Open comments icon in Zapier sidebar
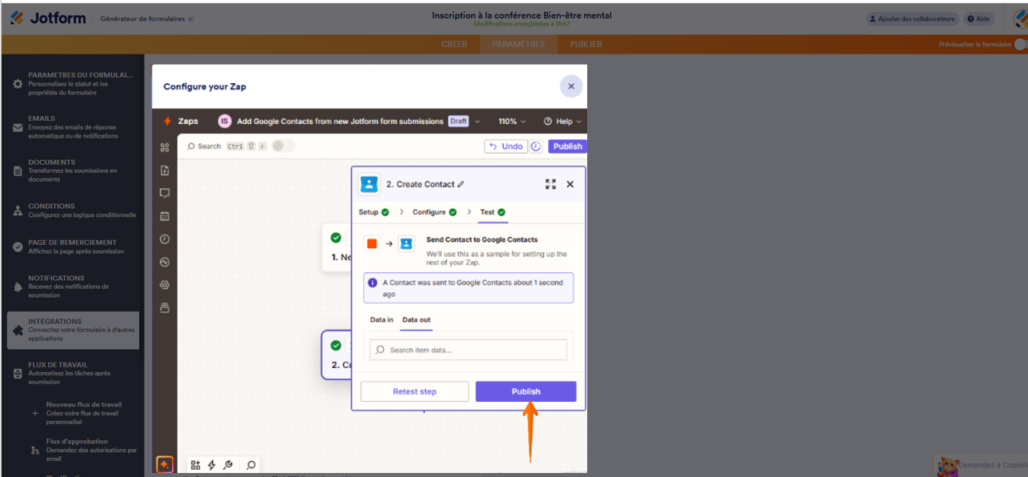Image resolution: width=1028 pixels, height=477 pixels. [x=165, y=193]
